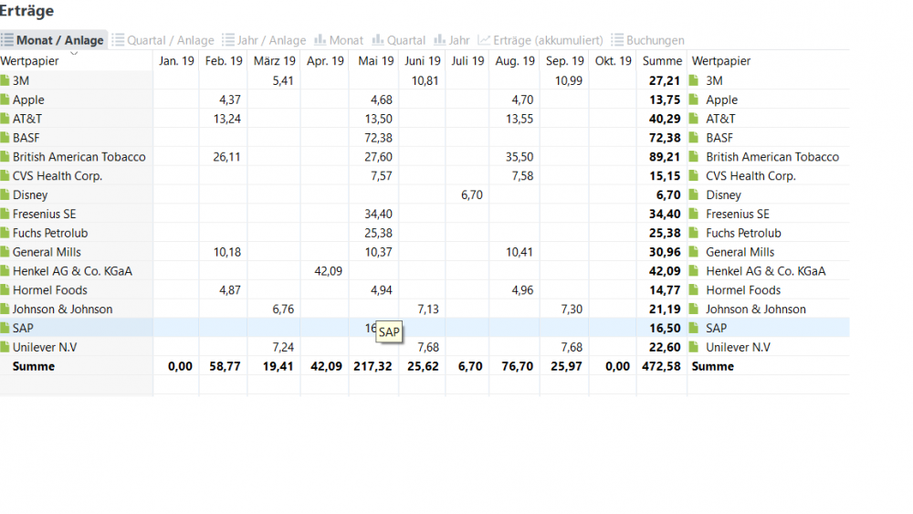This screenshot has height=514, width=913.
Task: Click the 3M security icon in left column
Action: [5, 80]
